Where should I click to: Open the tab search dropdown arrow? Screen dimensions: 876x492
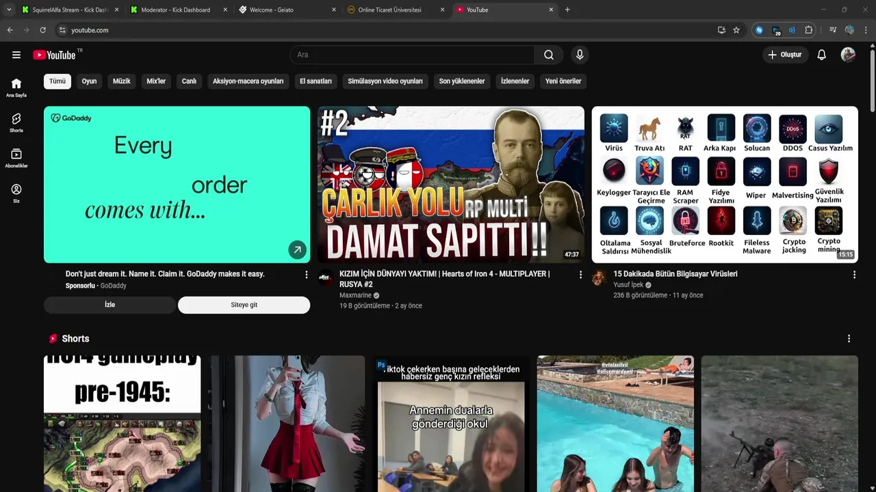(x=9, y=10)
